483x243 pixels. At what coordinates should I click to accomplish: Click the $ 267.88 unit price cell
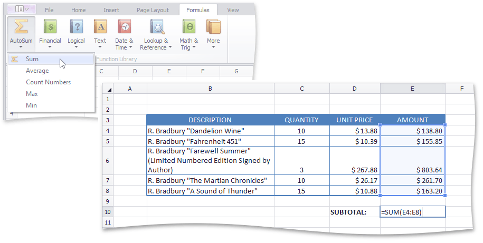pos(355,161)
